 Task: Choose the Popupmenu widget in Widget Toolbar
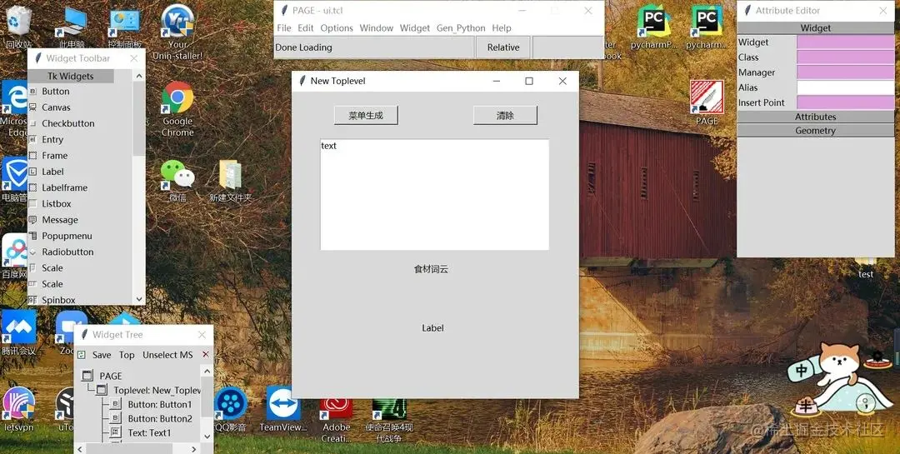pyautogui.click(x=67, y=236)
